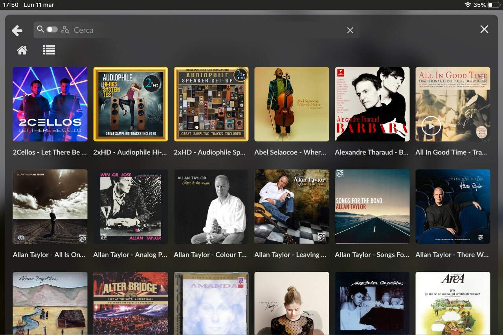Click the person search icon

tap(65, 30)
